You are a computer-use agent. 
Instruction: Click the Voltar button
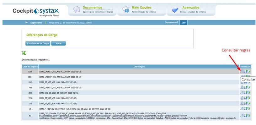[x=58, y=43]
